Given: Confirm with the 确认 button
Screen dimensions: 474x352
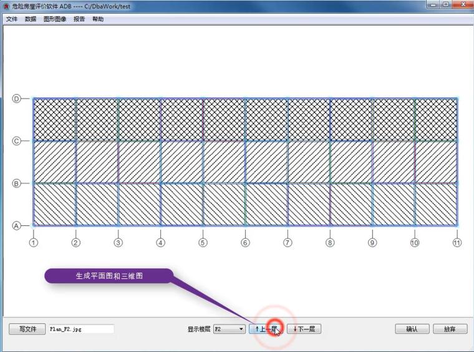Looking at the screenshot, I should (412, 329).
